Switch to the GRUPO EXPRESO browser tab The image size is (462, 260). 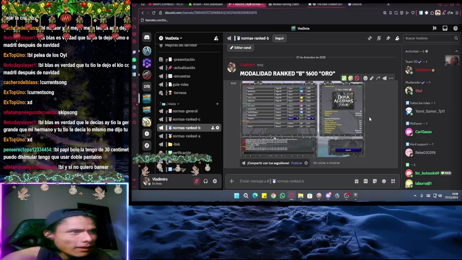pos(166,4)
